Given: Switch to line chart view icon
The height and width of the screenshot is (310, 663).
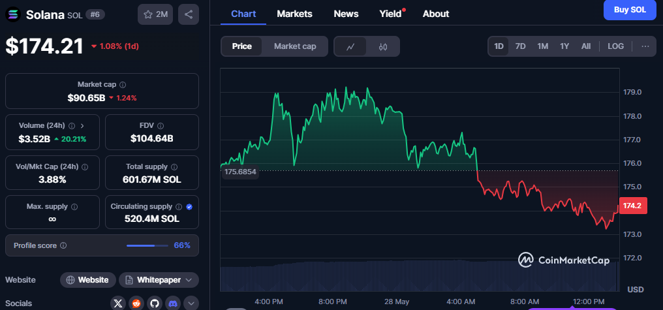Looking at the screenshot, I should tap(350, 46).
